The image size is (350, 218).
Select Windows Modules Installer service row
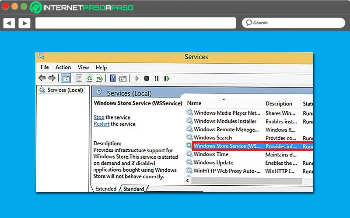(x=249, y=121)
